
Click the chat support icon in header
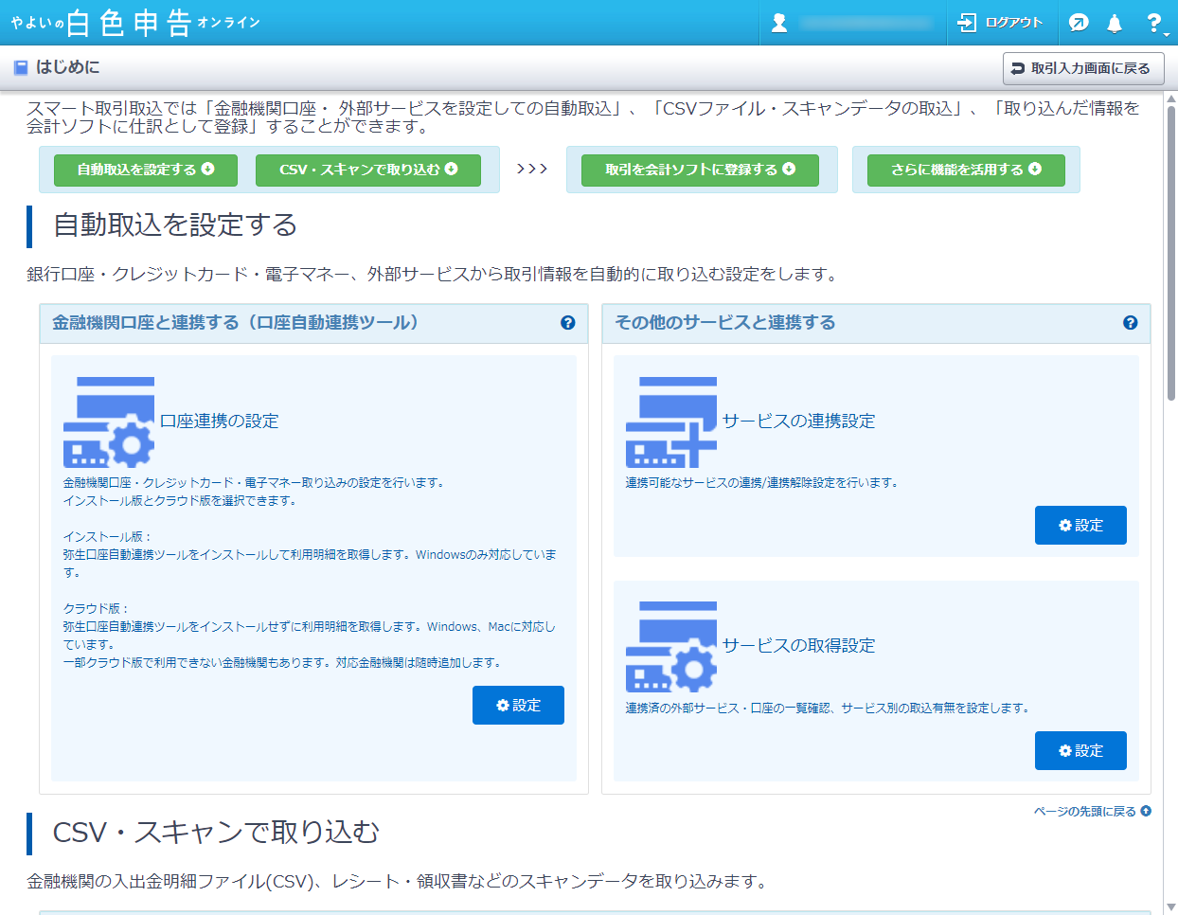(x=1078, y=23)
